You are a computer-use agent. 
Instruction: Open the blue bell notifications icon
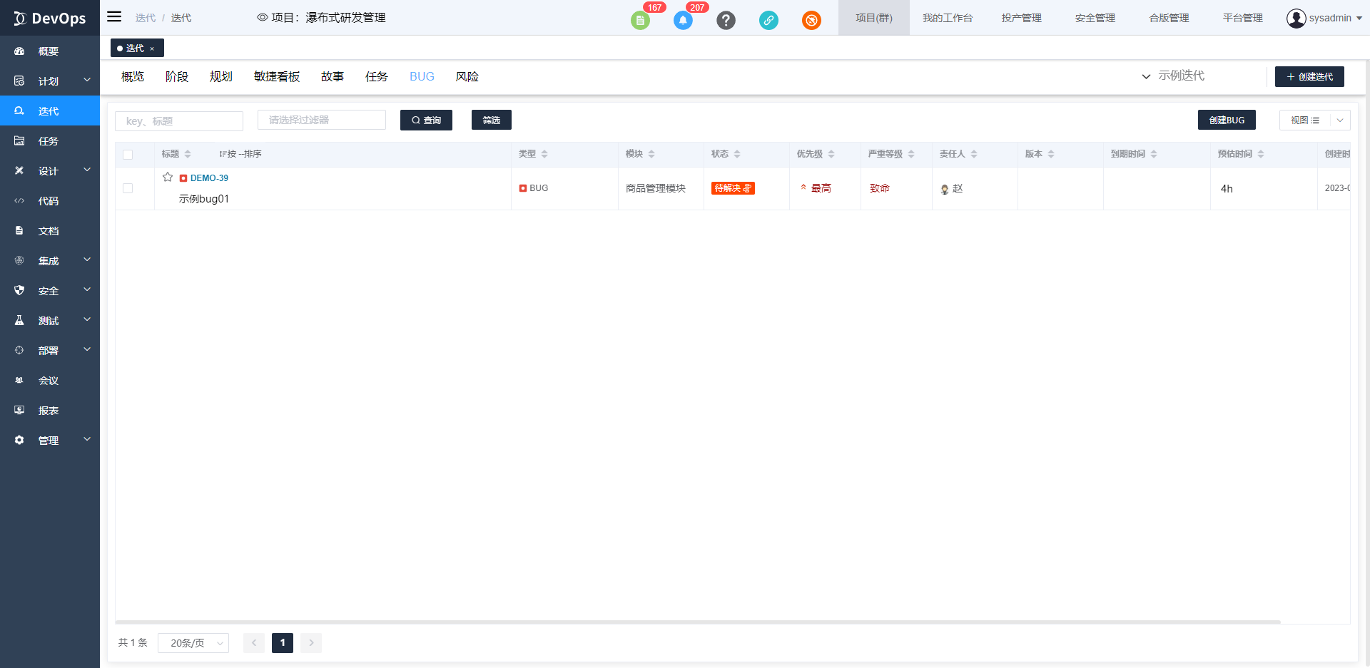pos(683,21)
